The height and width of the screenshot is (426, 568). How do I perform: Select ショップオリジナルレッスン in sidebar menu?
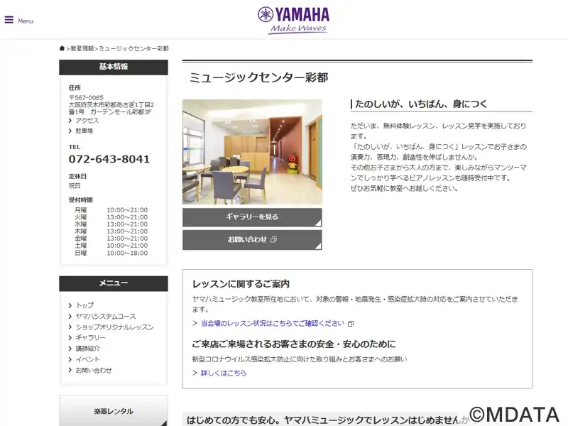(114, 327)
